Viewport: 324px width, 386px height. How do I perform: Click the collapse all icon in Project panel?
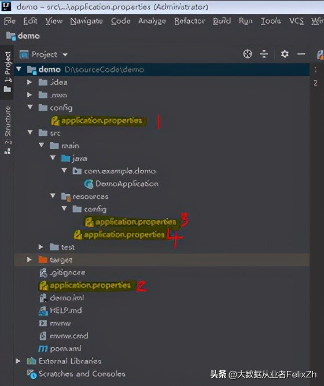(x=264, y=54)
